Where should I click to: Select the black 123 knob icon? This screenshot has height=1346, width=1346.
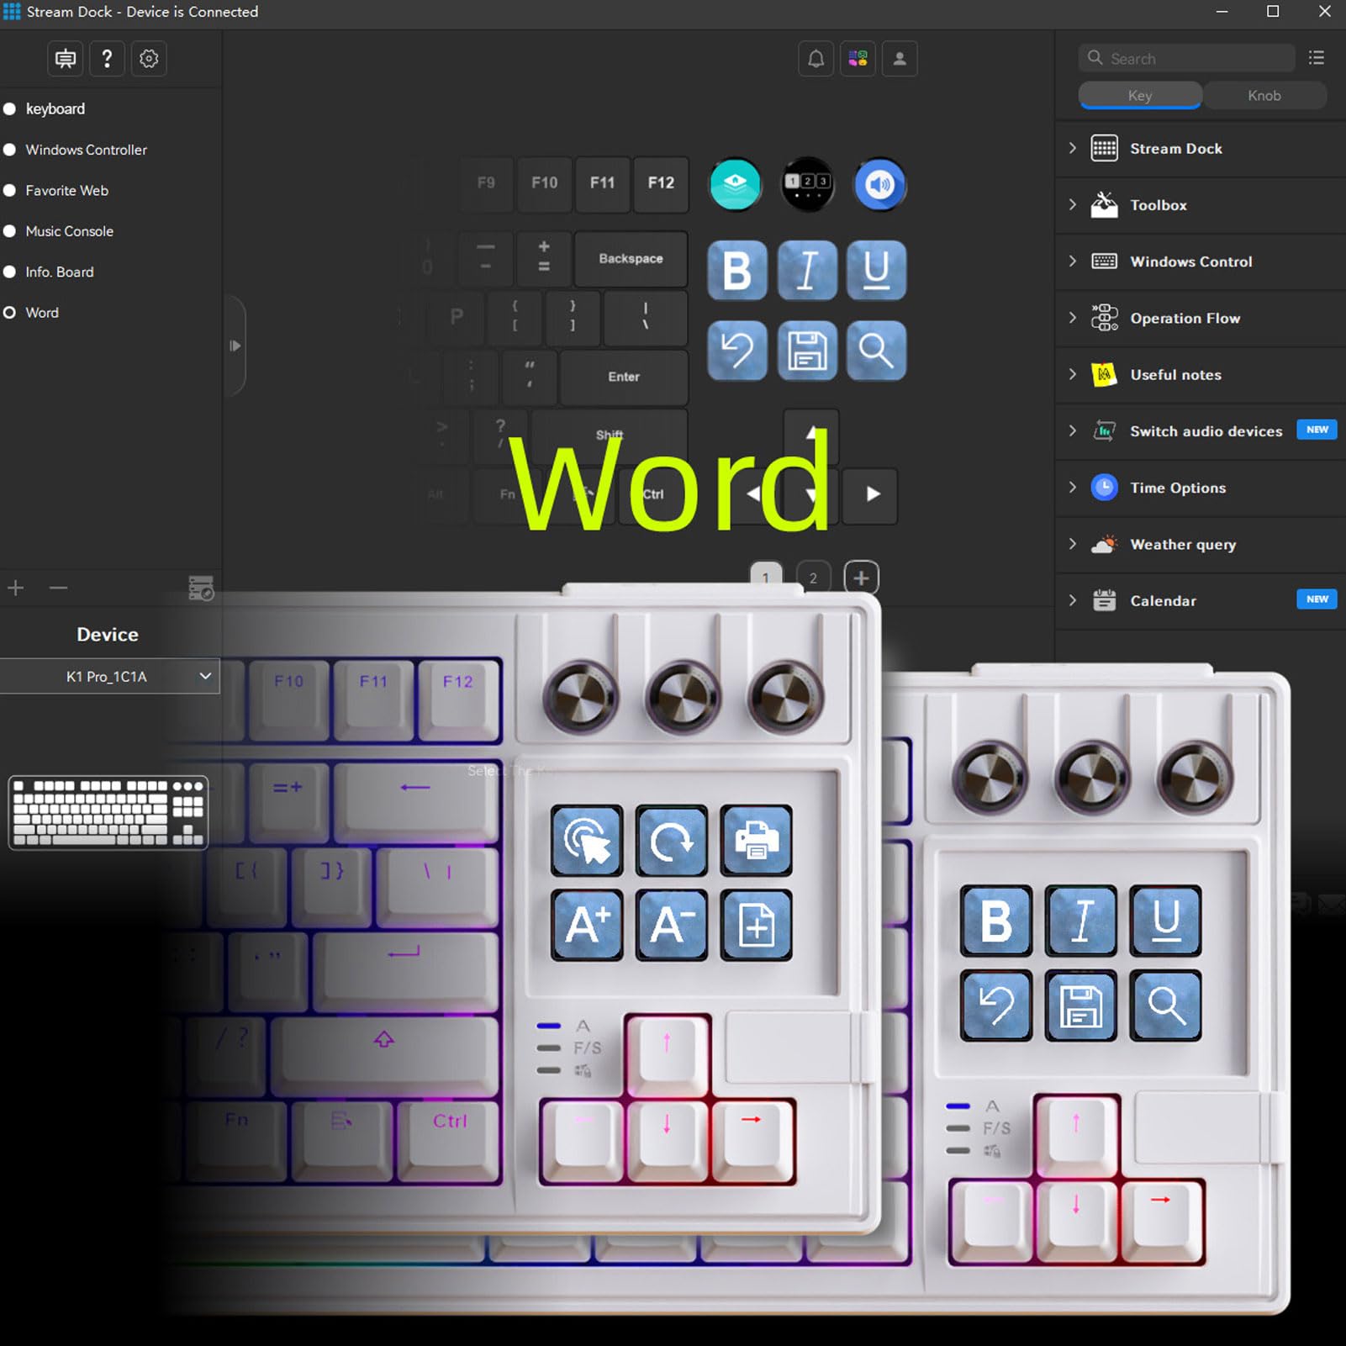(x=808, y=184)
